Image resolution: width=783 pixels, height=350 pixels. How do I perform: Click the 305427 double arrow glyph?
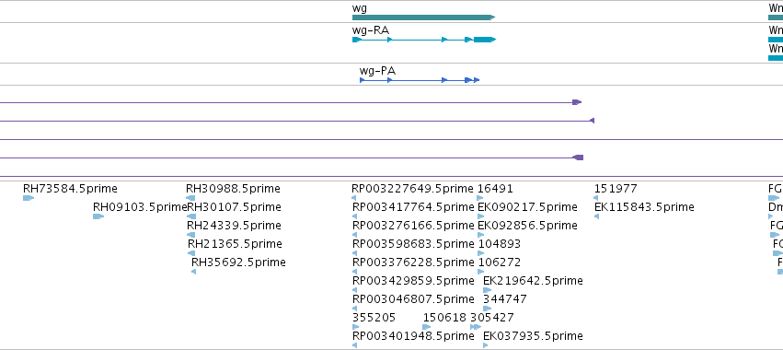476,327
